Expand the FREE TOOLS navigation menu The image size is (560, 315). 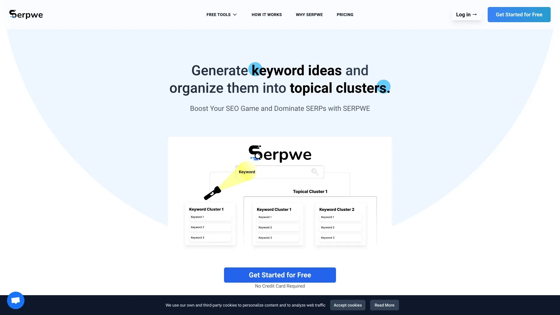coord(221,15)
